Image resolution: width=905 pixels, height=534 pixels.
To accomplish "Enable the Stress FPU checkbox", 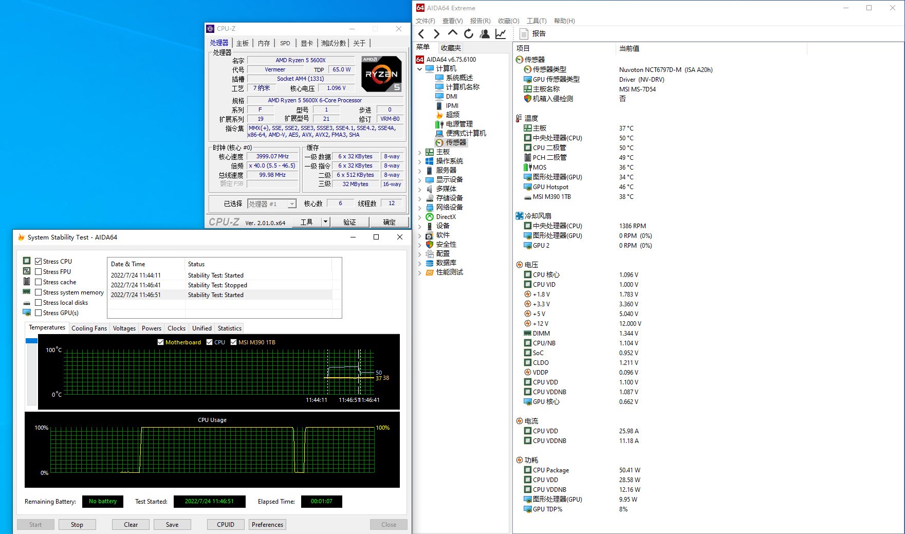I will [38, 271].
